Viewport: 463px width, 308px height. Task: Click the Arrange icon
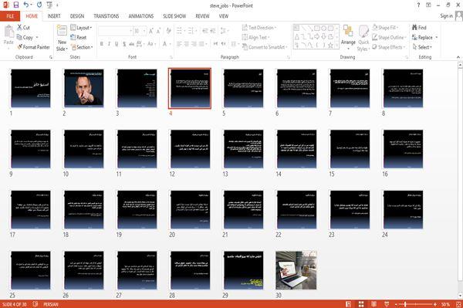coord(348,31)
